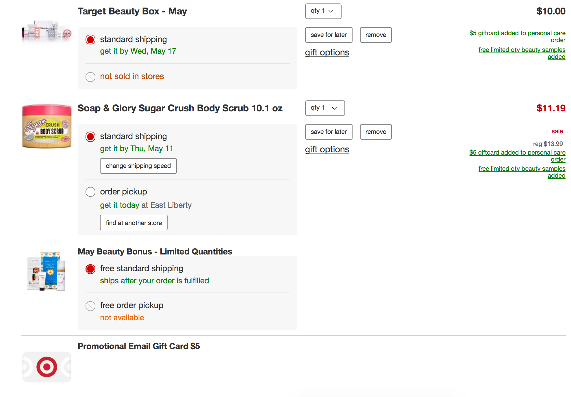Select free standard shipping for May Beauty Bonus
The width and height of the screenshot is (571, 397).
pos(90,269)
